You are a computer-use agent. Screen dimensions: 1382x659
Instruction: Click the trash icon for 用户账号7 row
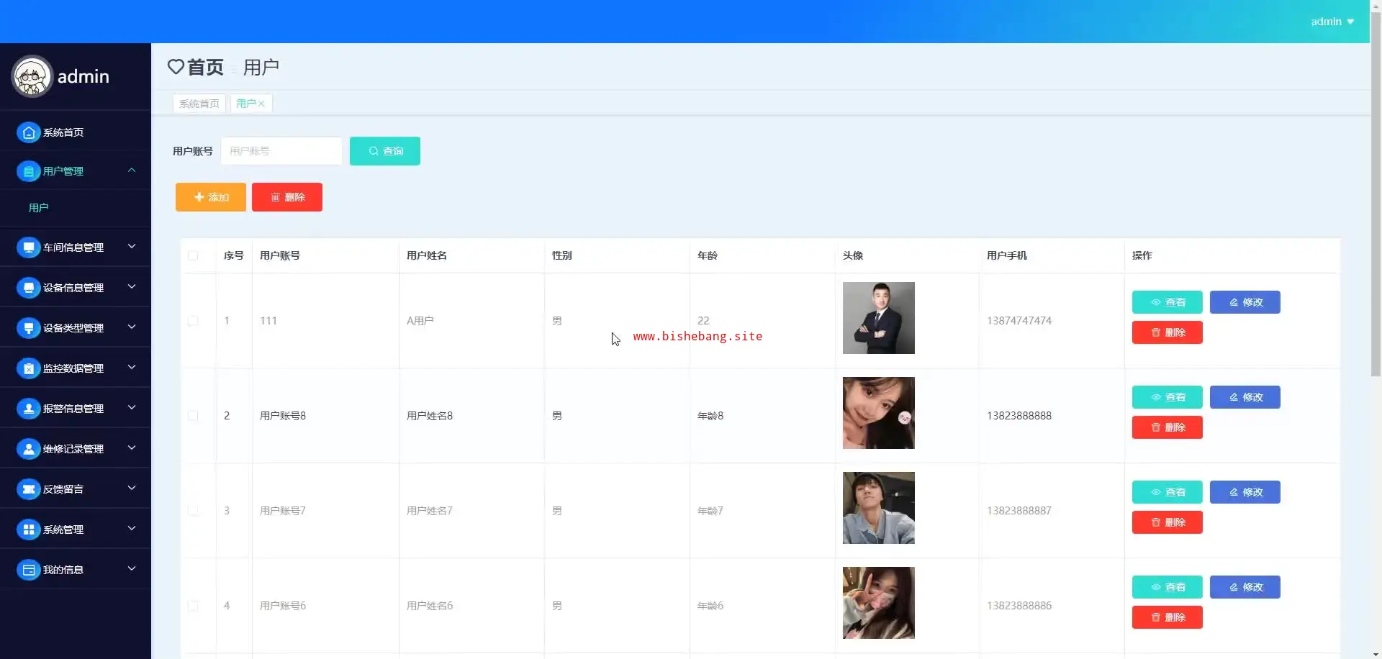1156,522
